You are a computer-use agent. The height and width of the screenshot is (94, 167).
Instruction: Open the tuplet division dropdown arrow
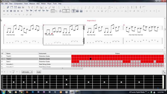(112, 7)
